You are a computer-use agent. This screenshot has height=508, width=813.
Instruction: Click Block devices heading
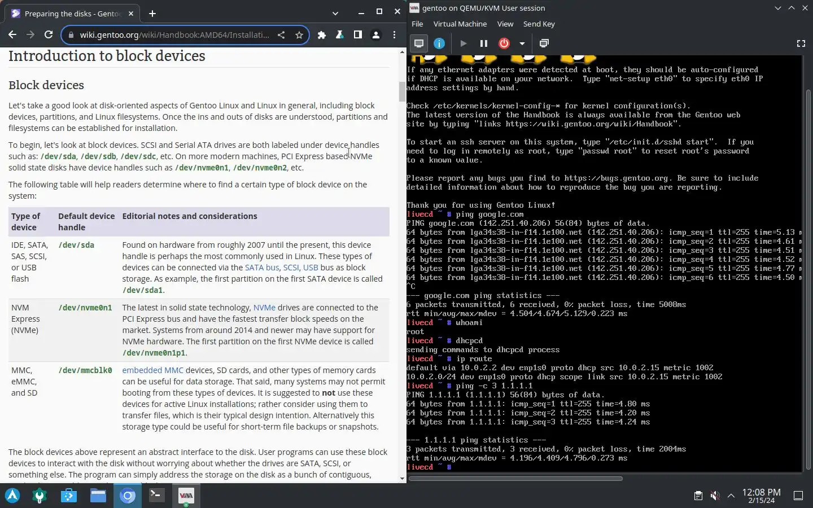point(46,85)
